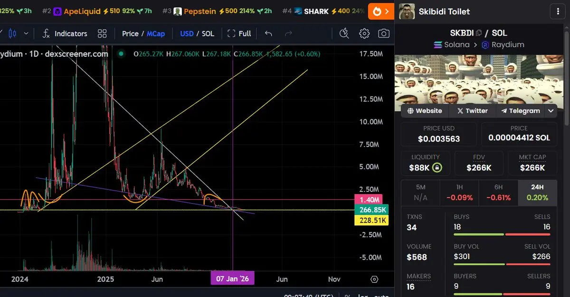Open the token Website link
This screenshot has height=297, width=570.
coord(424,111)
